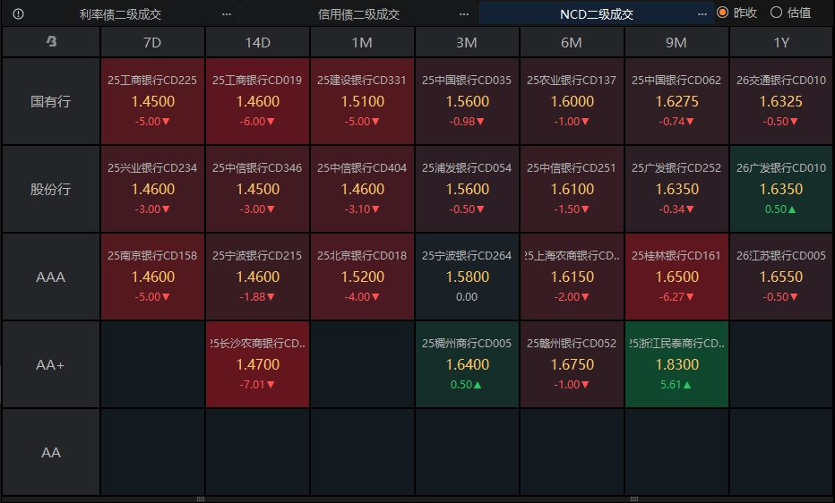Viewport: 835px width, 503px height.
Task: Open the more menu on NCD二级成交 tab
Action: [702, 14]
